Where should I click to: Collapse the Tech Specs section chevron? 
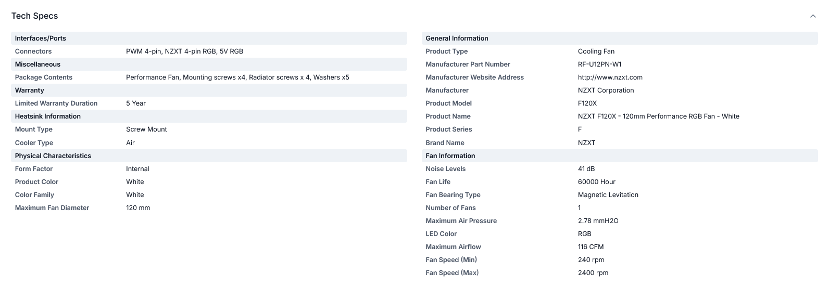point(813,16)
